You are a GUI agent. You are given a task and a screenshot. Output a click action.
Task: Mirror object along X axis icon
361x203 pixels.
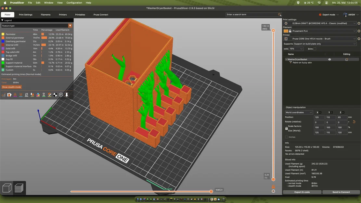[320, 112]
